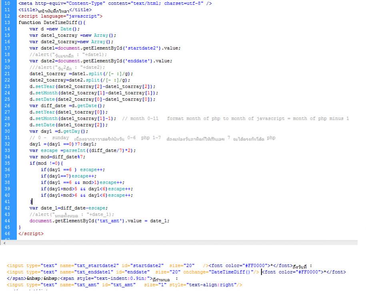Click 'd.setDate(date1_toarray[2]);' line
Screen dimensions: 366x299
click(68, 125)
